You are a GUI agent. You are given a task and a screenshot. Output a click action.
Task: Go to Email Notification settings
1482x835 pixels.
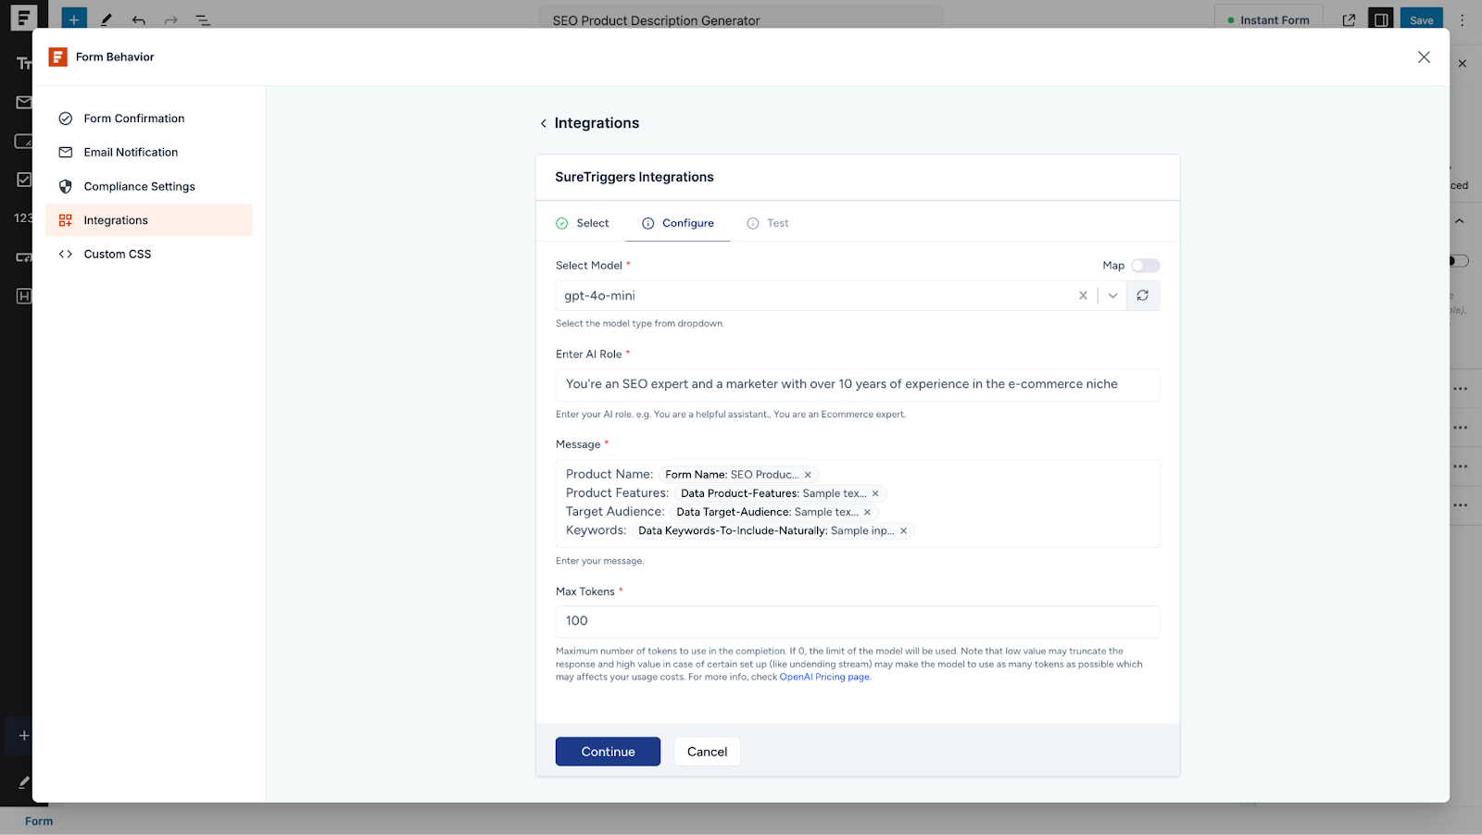coord(130,152)
